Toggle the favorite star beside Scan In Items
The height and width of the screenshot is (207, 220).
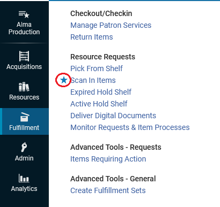[63, 80]
